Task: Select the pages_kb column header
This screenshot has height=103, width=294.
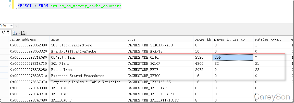Action: pos(203,39)
